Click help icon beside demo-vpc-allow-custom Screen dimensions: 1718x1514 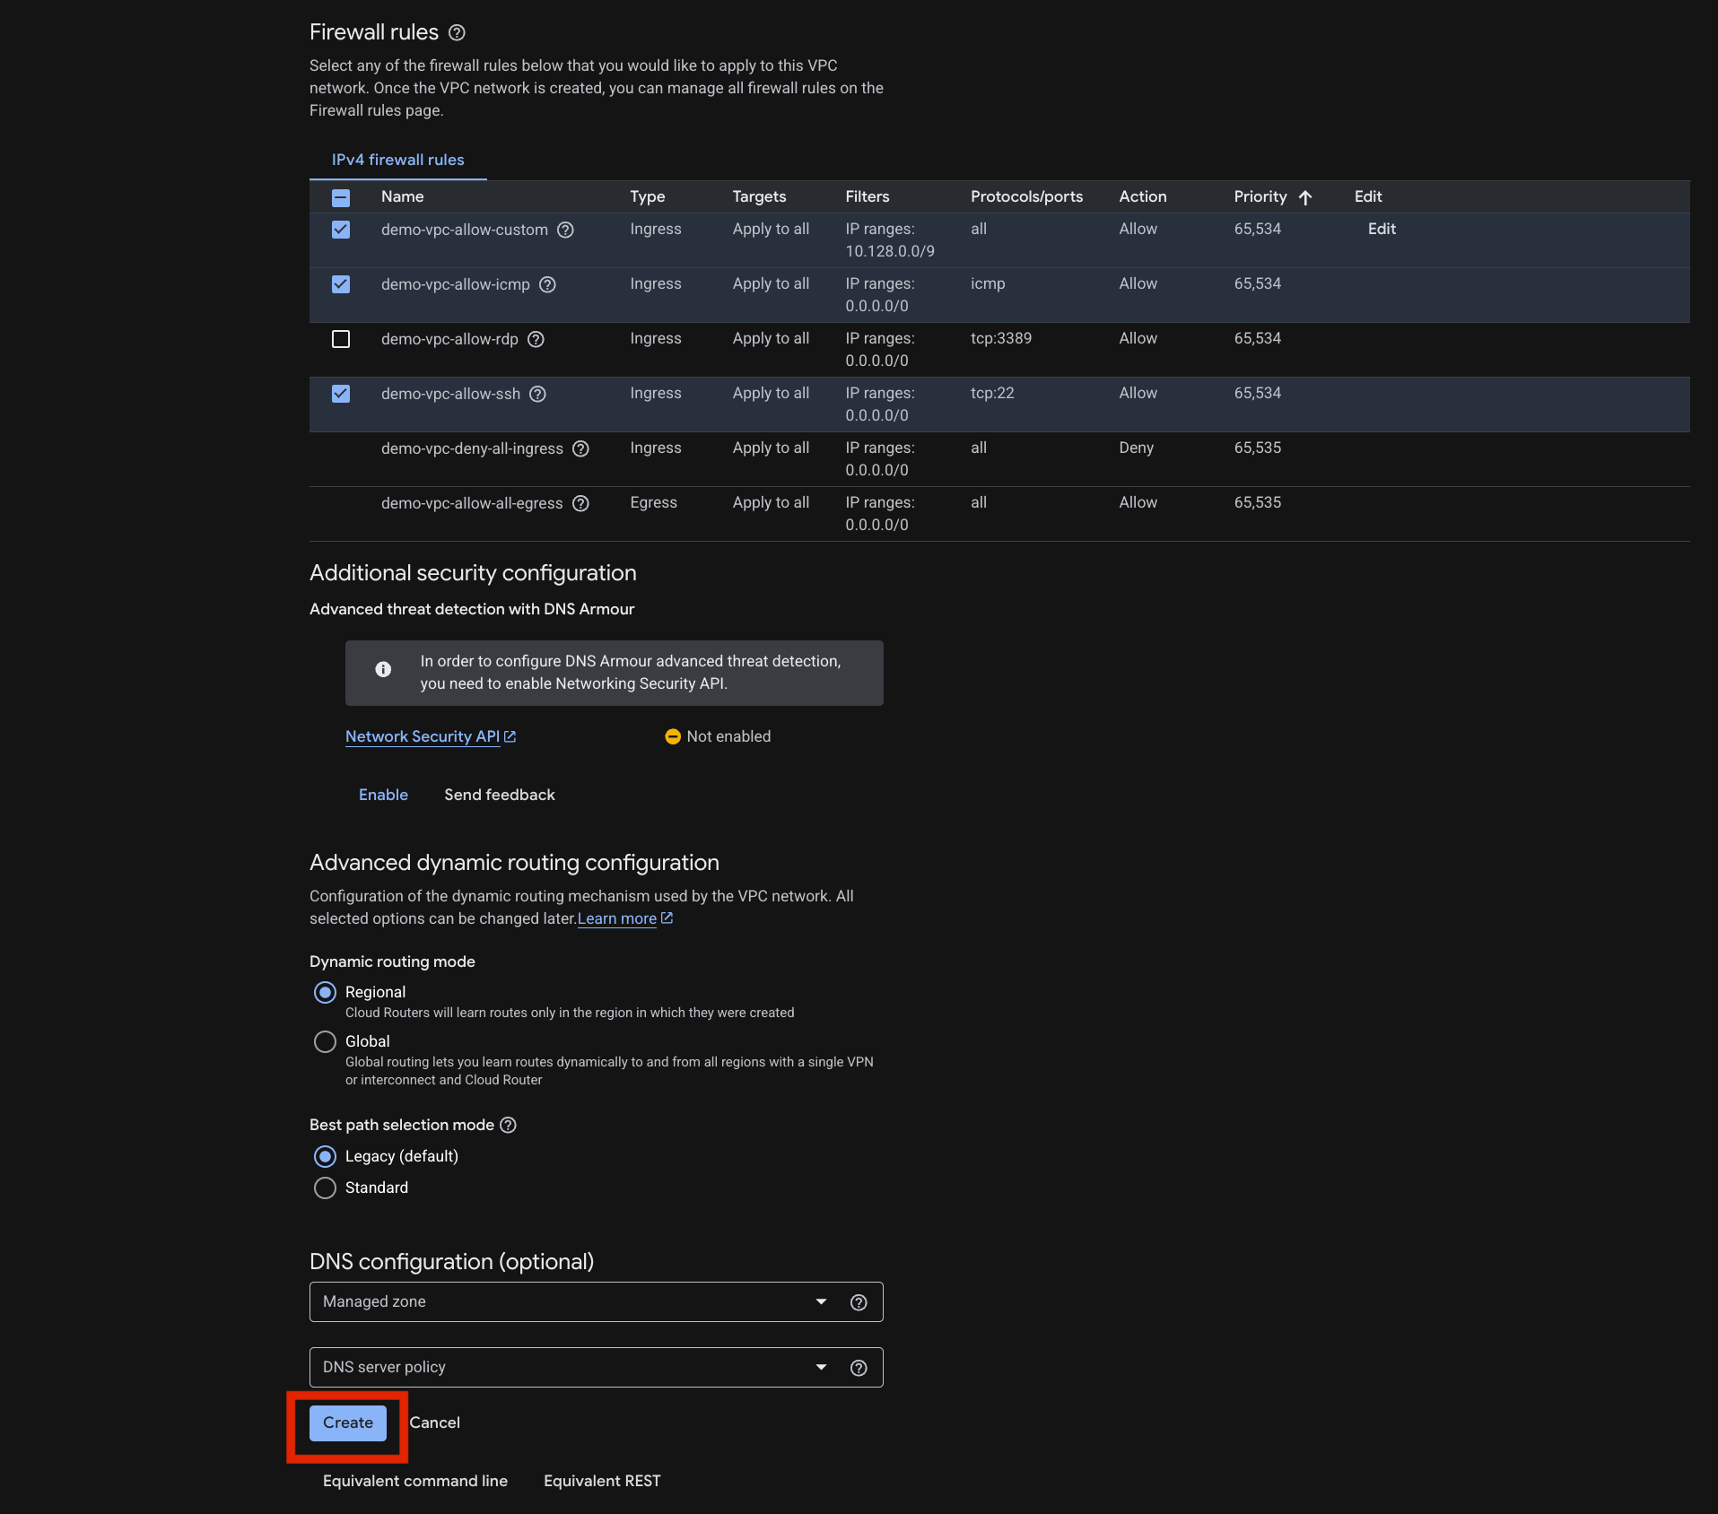click(x=565, y=230)
